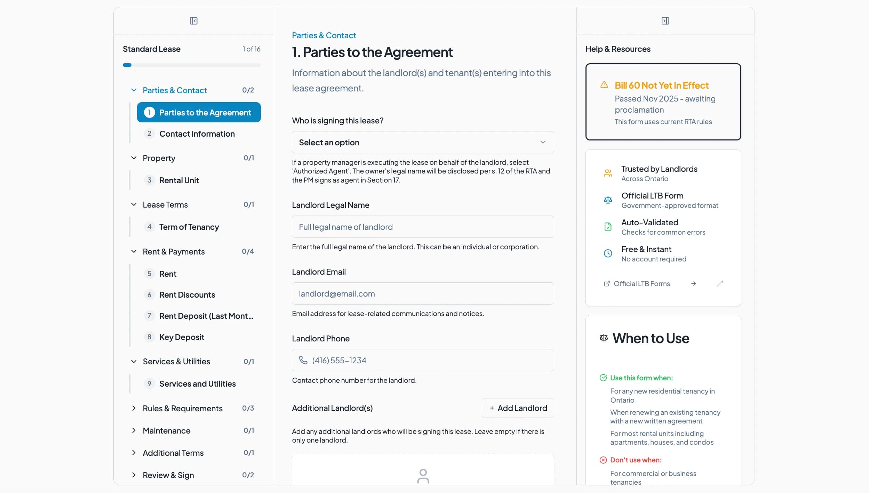Focus the Landlord Phone input field
869x493 pixels.
point(423,360)
